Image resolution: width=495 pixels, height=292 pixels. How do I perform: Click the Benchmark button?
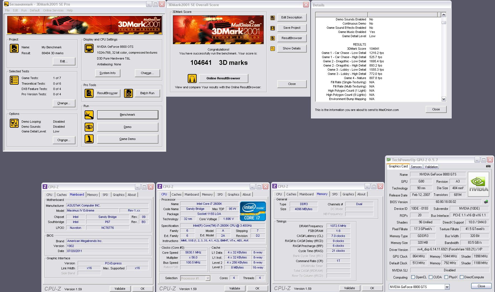[x=127, y=115]
